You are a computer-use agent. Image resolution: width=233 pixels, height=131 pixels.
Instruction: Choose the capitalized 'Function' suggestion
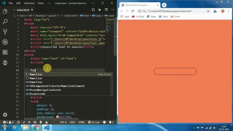pos(68,82)
